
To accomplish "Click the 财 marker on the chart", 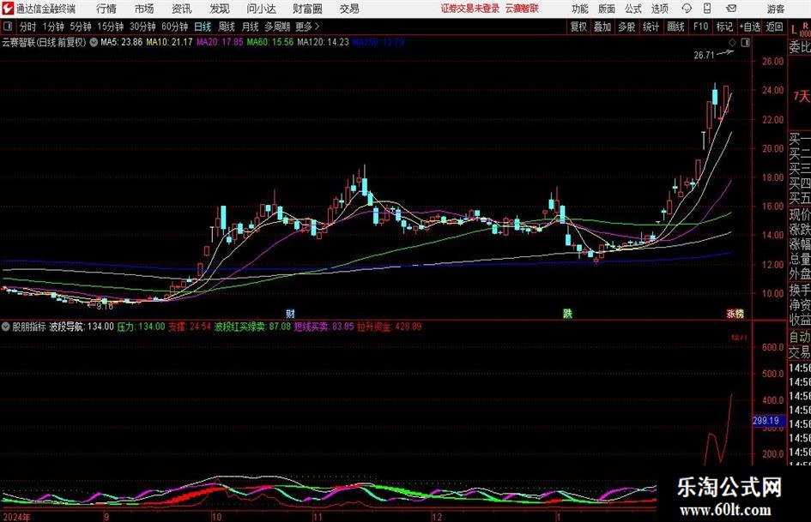I will tap(290, 313).
